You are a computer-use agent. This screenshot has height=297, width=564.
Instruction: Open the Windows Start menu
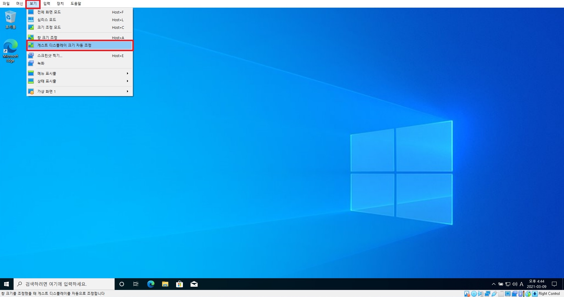6,284
